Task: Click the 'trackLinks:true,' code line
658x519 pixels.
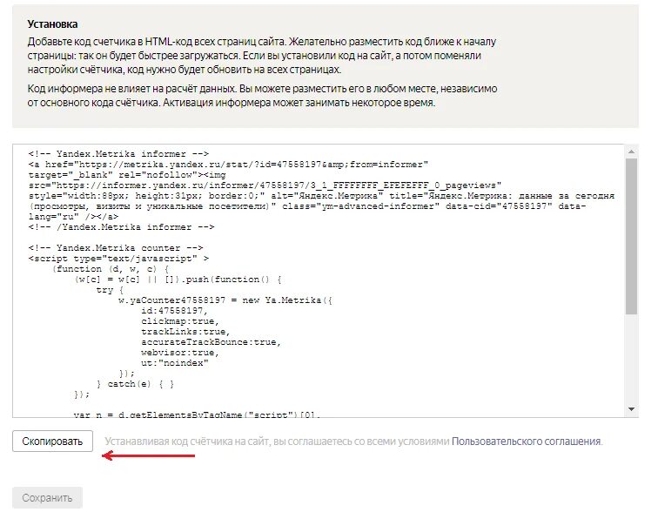Action: [x=186, y=332]
